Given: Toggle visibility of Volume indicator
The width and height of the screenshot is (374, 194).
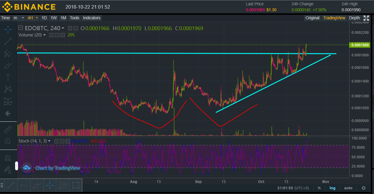Looking at the screenshot, I should (x=51, y=35).
